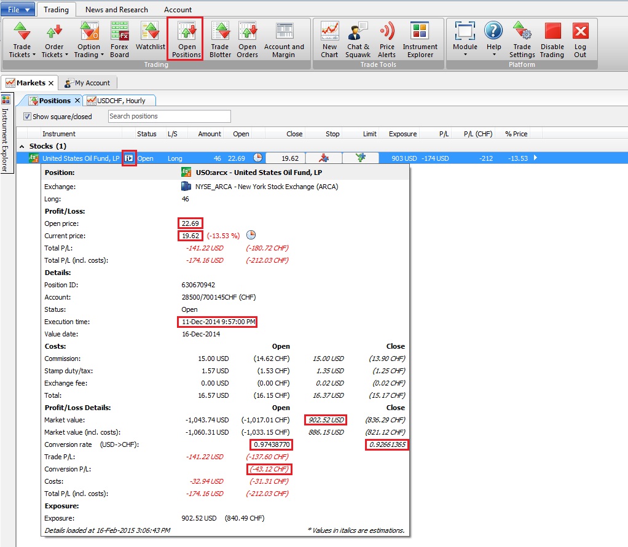This screenshot has width=628, height=547.
Task: Open the Watchlist tool
Action: click(x=150, y=37)
